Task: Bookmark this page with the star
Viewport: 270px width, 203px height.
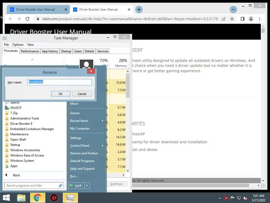Action: (x=232, y=19)
